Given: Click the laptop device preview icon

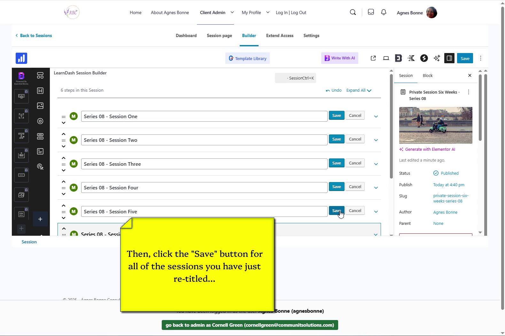Looking at the screenshot, I should 386,58.
